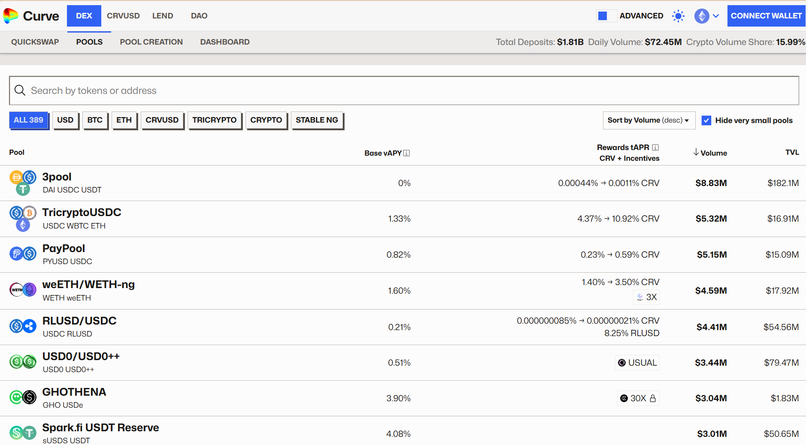Screen dimensions: 806x445
Task: Click the $182.1M TVL value
Action: click(783, 183)
